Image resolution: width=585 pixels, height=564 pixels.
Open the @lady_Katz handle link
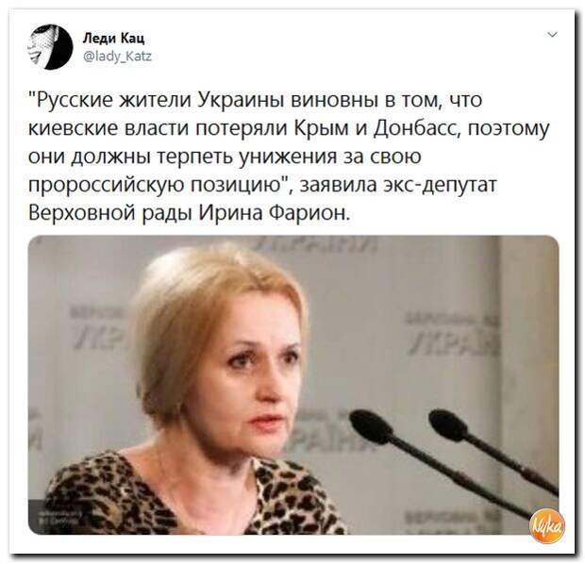click(x=117, y=57)
